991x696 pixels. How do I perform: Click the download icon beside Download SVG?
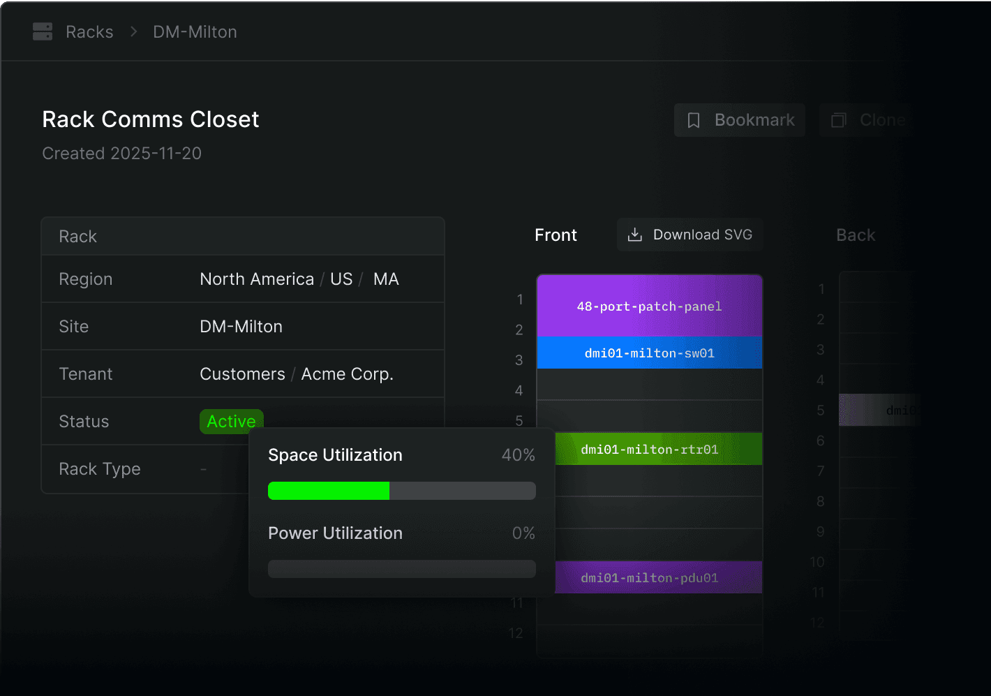(x=634, y=235)
